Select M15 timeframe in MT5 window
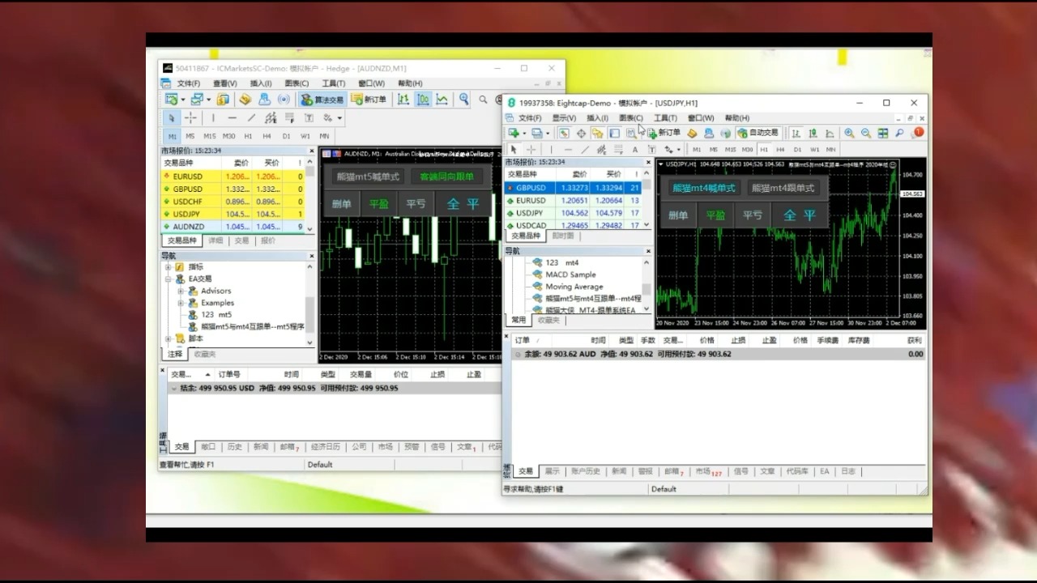The width and height of the screenshot is (1037, 583). (x=210, y=136)
